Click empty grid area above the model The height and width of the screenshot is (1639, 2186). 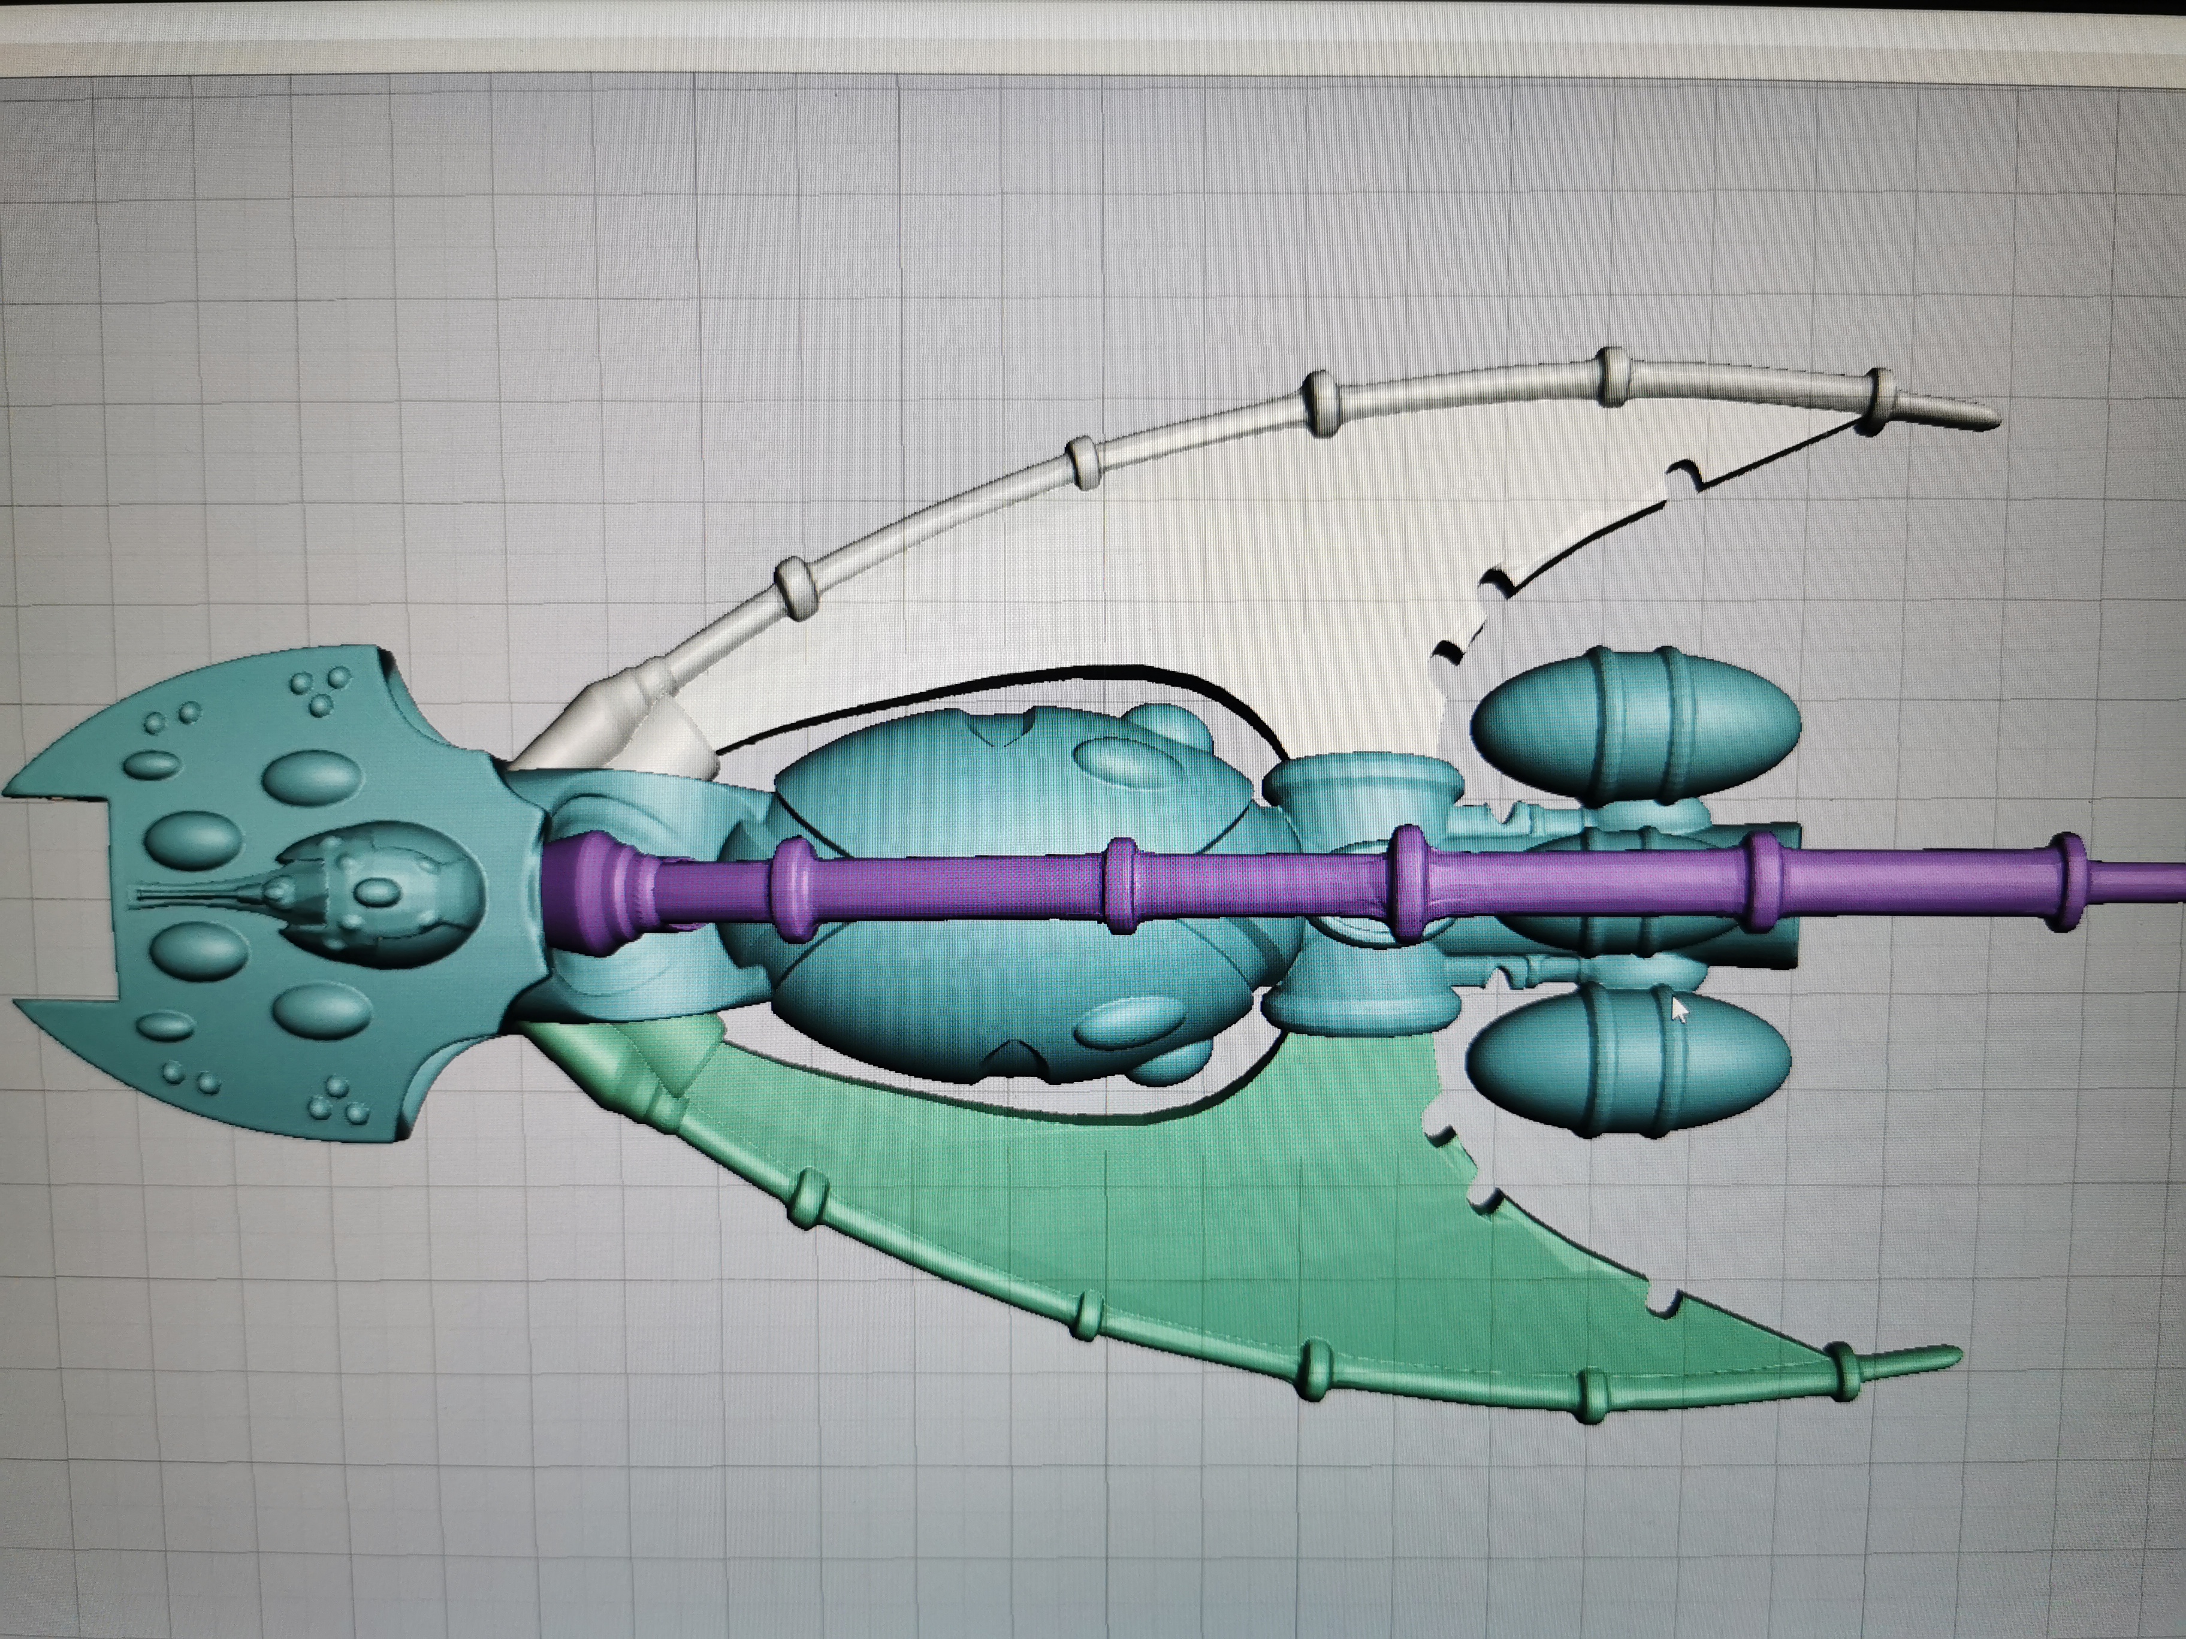[x=988, y=198]
